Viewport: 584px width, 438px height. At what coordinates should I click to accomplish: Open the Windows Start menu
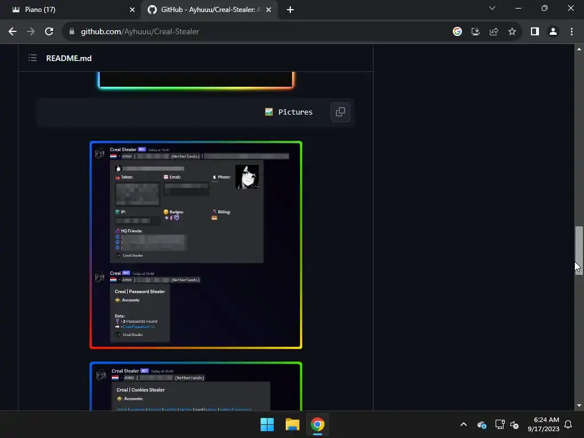coord(267,424)
